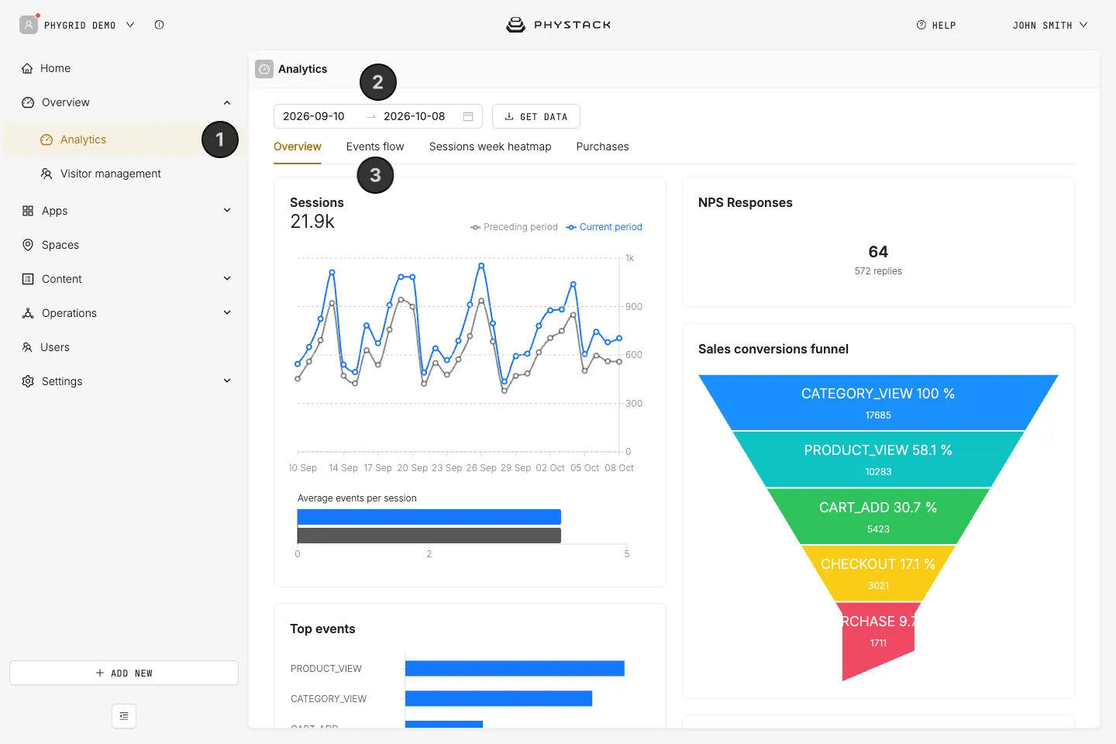Viewport: 1116px width, 744px height.
Task: Click the yellow CHECKOUT funnel segment
Action: 878,573
